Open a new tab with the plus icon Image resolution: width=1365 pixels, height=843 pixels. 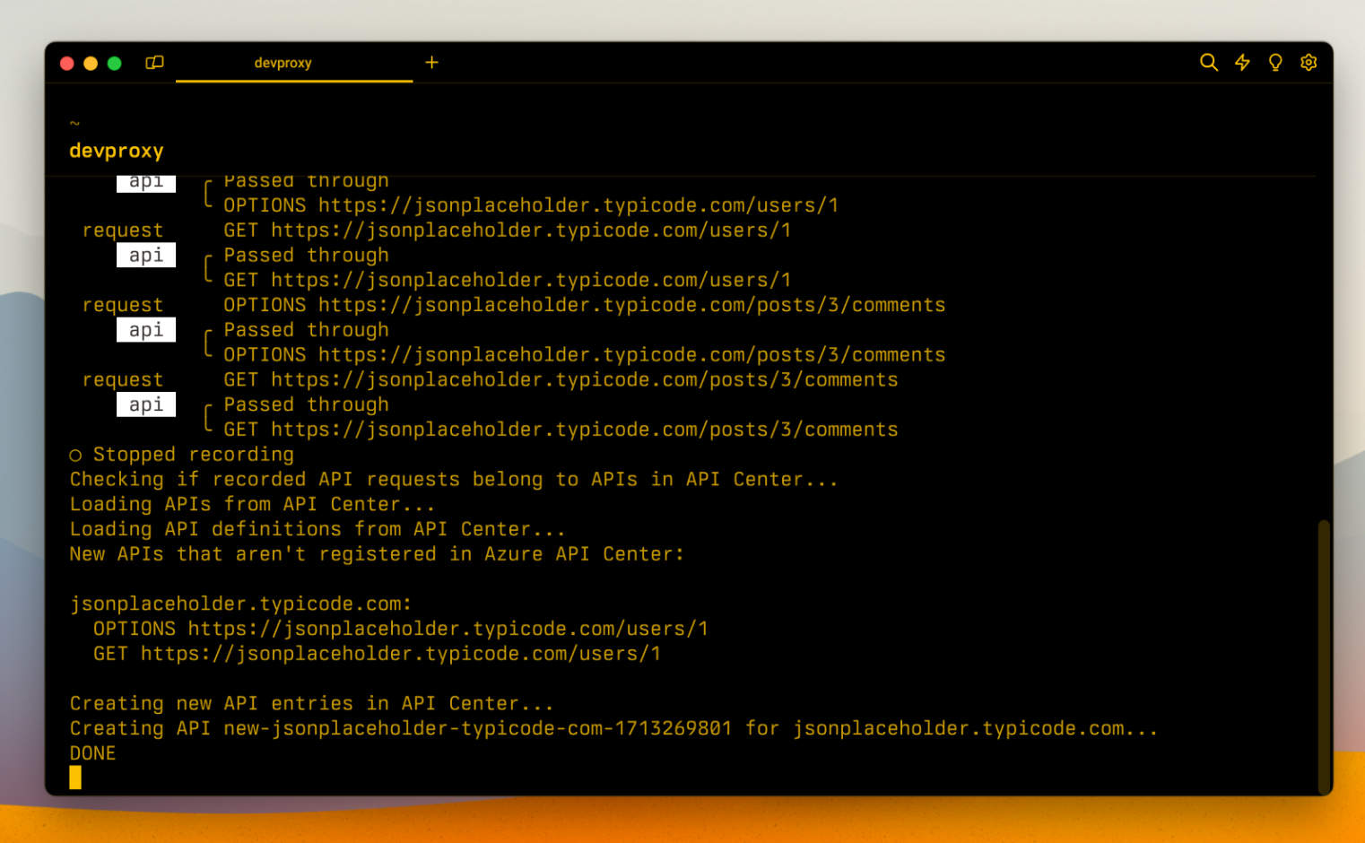(431, 63)
